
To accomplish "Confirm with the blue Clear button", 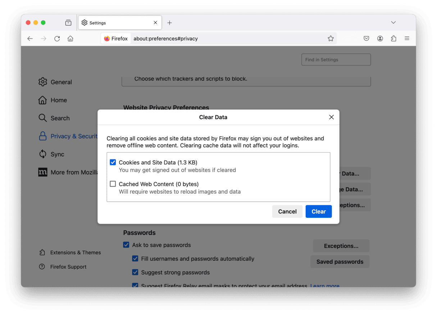I will click(x=319, y=211).
